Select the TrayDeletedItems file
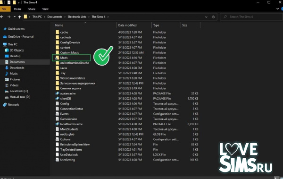Image resolution: width=283 pixels, height=179 pixels. pos(71,150)
